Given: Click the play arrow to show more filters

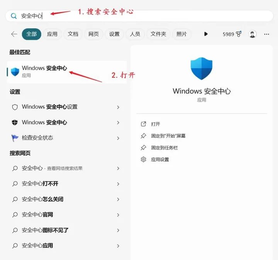Looking at the screenshot, I should pos(206,34).
